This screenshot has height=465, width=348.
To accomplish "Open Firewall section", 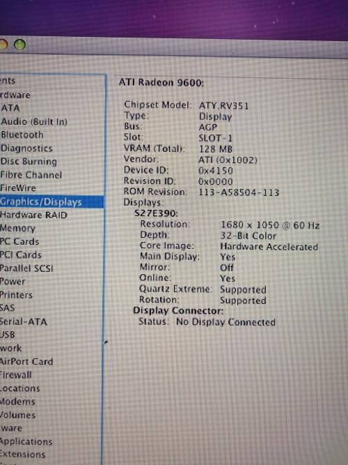I will [16, 375].
